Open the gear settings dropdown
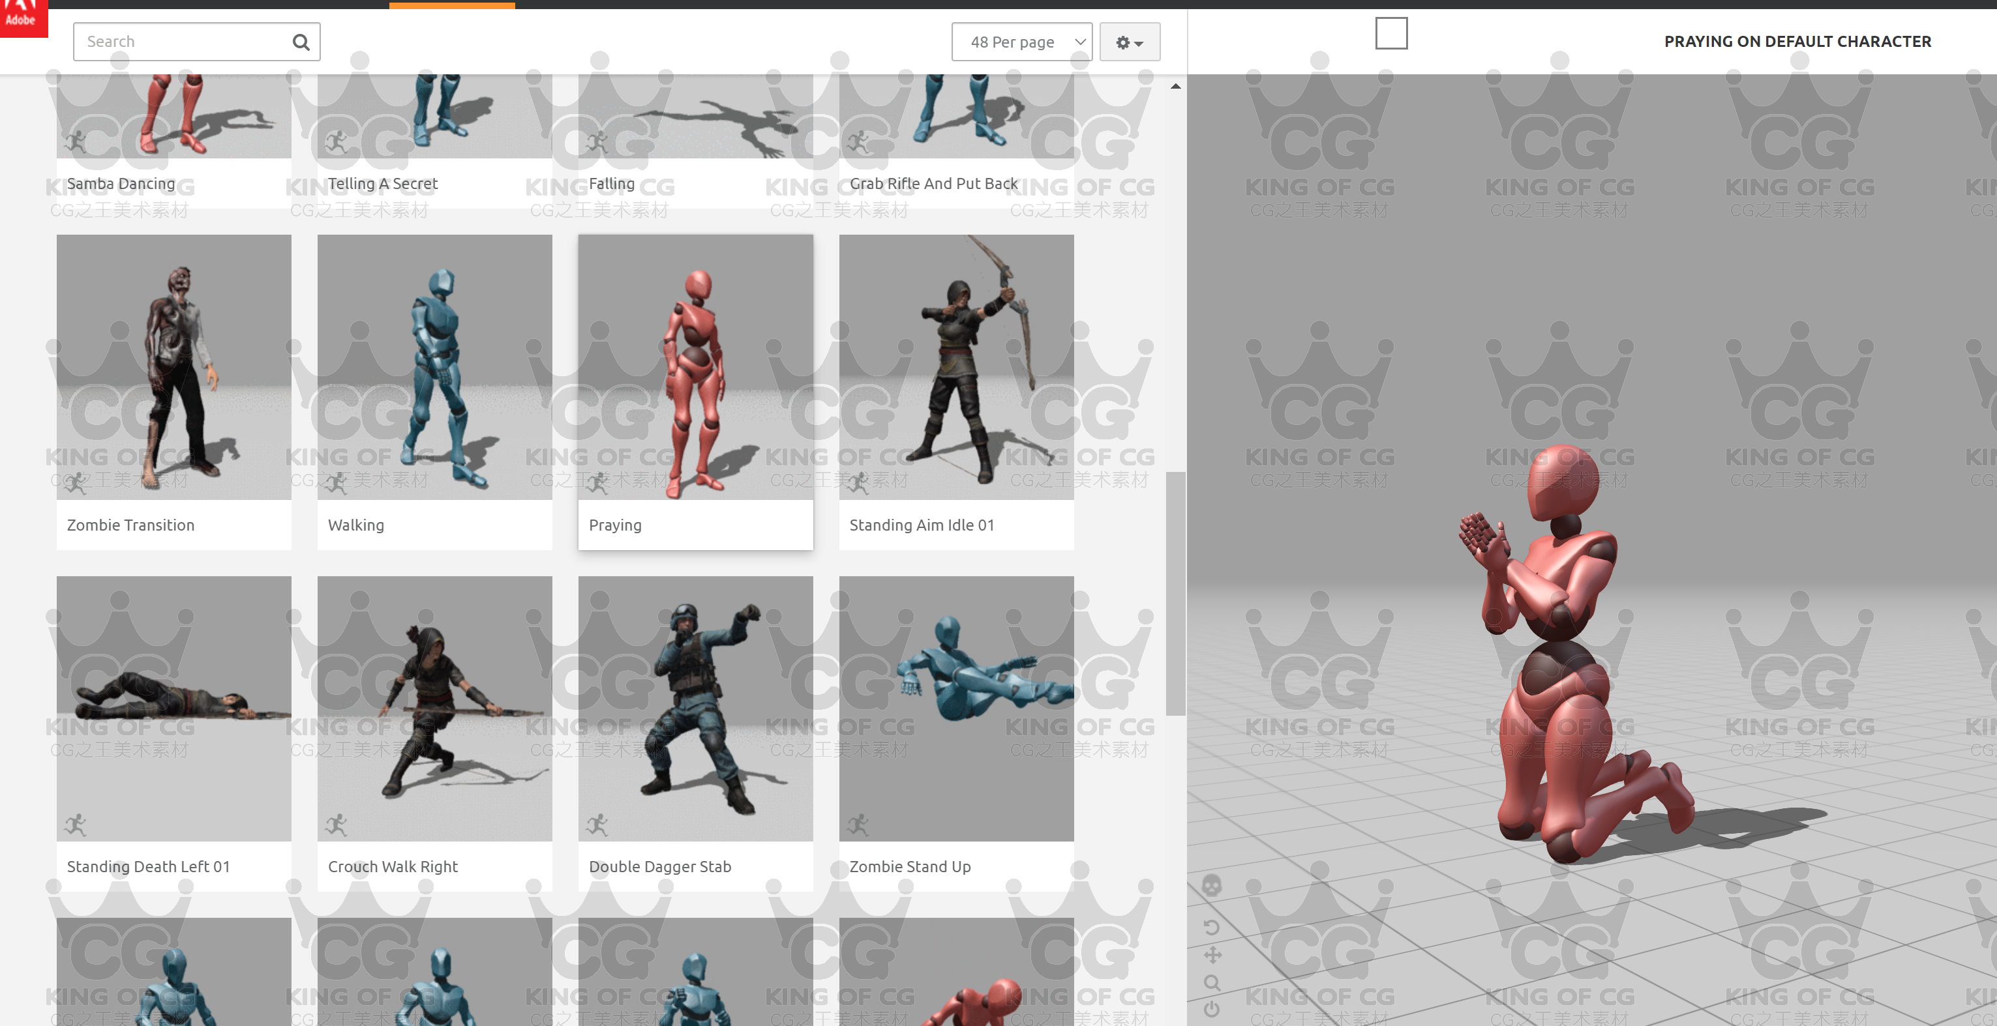The height and width of the screenshot is (1026, 1997). 1130,42
